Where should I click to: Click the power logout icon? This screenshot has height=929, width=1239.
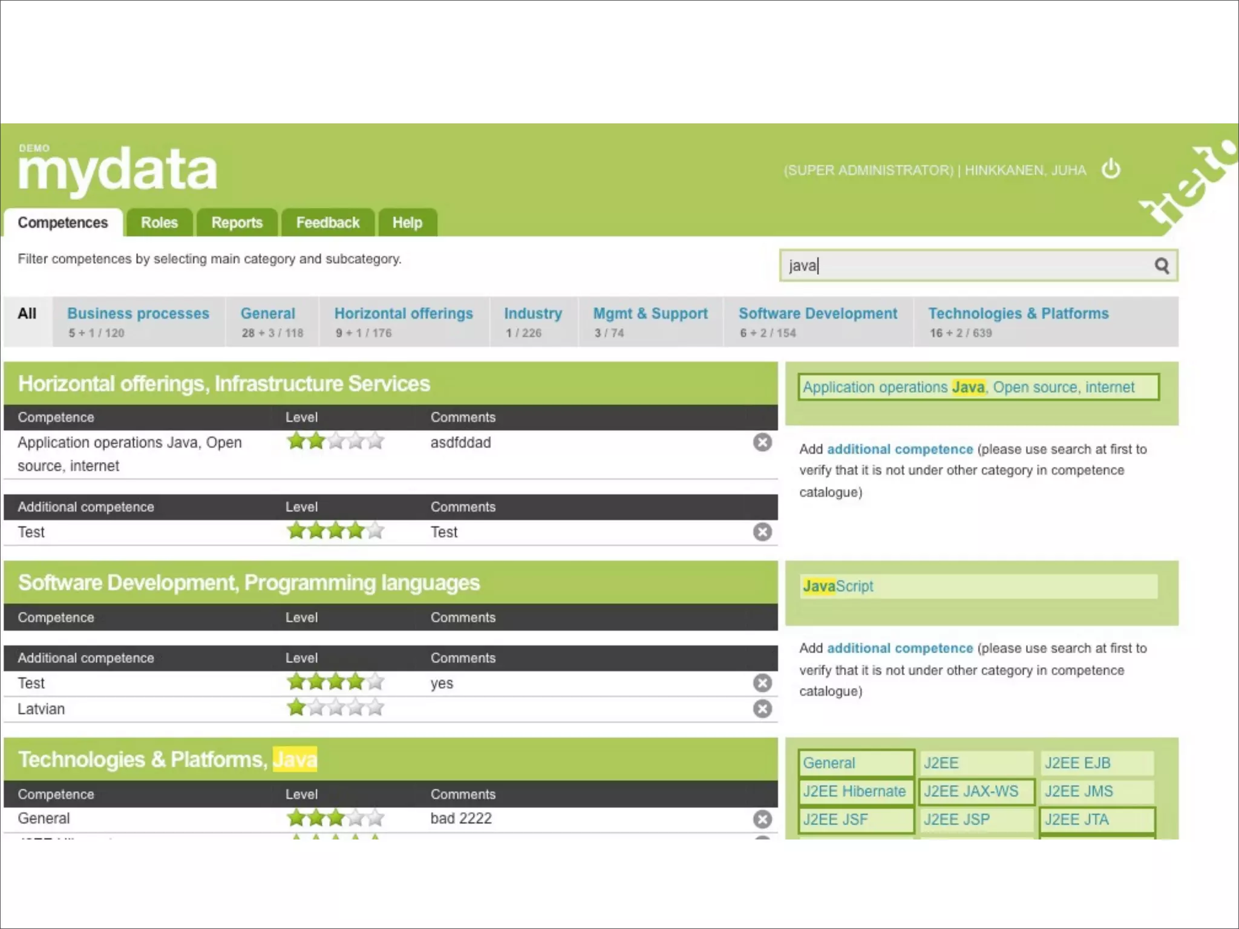1111,169
